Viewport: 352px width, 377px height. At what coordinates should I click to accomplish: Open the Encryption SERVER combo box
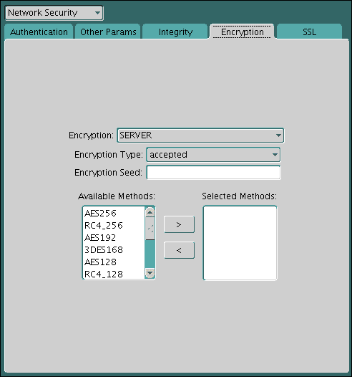tap(200, 135)
